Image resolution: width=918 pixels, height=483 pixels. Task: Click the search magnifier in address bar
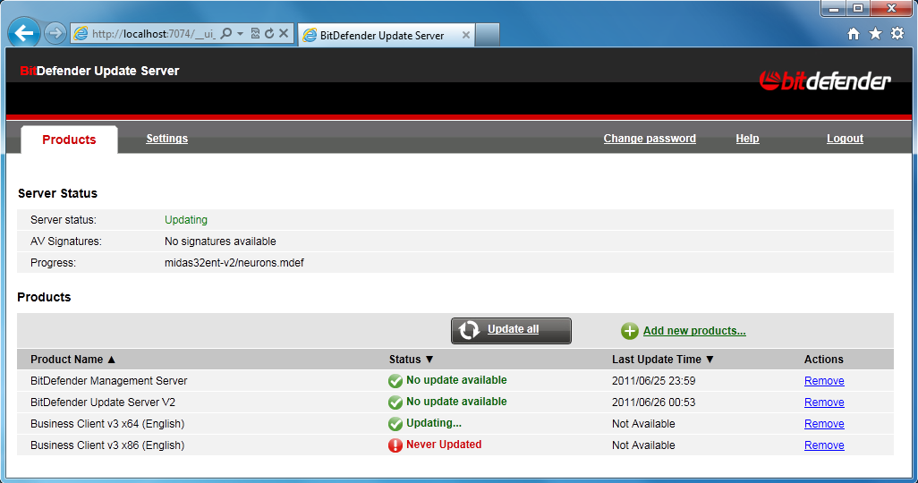[x=226, y=33]
